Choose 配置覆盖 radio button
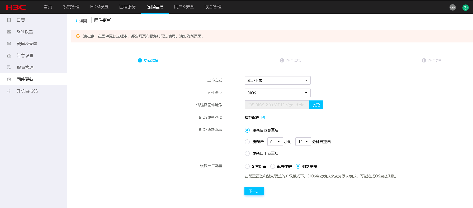The image size is (473, 208). [273, 166]
